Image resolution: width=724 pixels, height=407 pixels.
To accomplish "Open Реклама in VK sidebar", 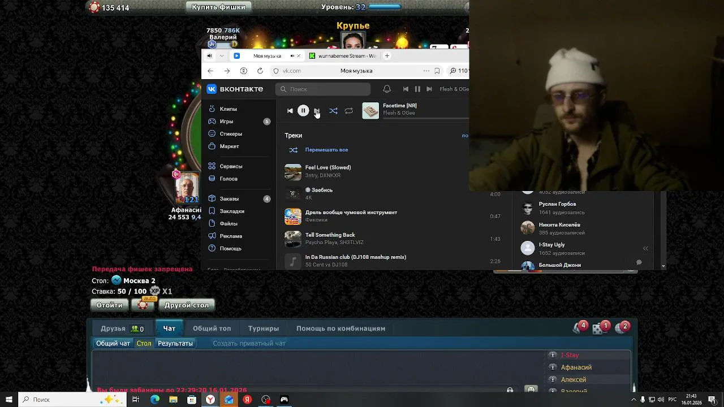I will tap(231, 236).
